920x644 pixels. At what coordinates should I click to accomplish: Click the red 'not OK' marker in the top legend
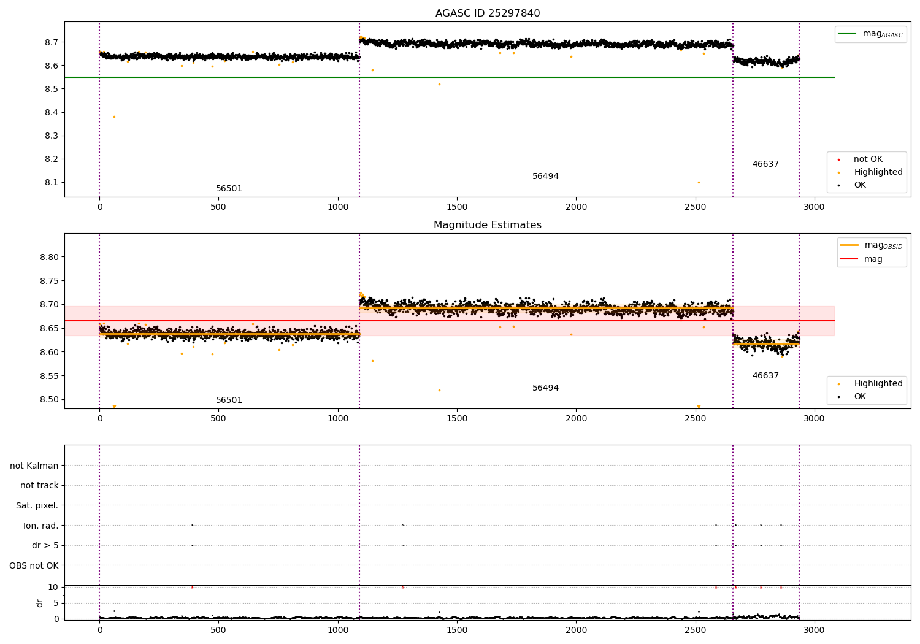838,159
